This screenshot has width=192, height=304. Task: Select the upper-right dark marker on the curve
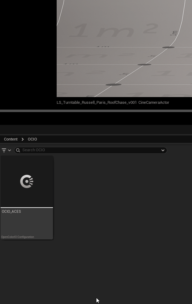168,47
